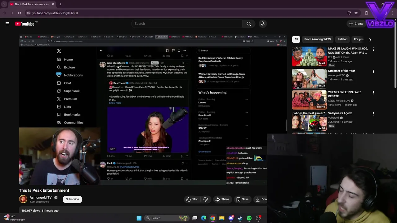Click the YouTube search magnifier button
397x223 pixels.
coord(249,24)
